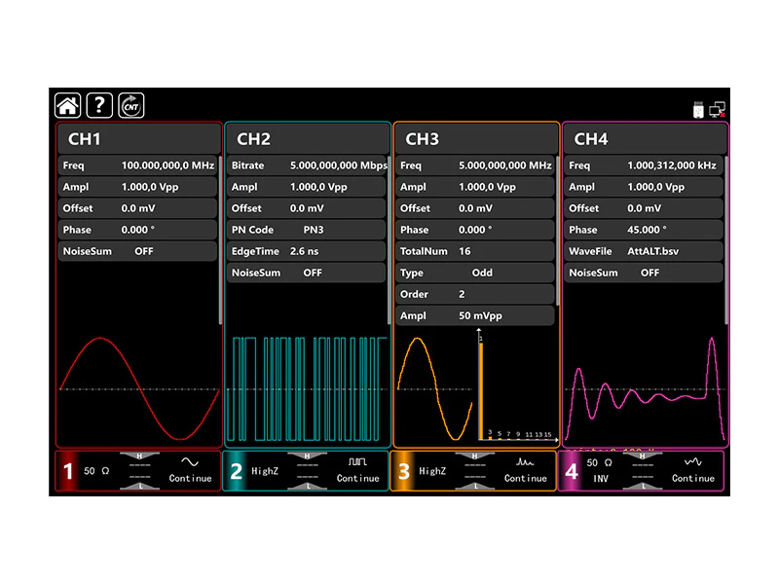Change CH4 Continue mode selector
779x584 pixels.
(693, 478)
